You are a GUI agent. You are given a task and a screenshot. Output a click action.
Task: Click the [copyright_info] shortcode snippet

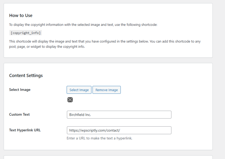pyautogui.click(x=26, y=33)
